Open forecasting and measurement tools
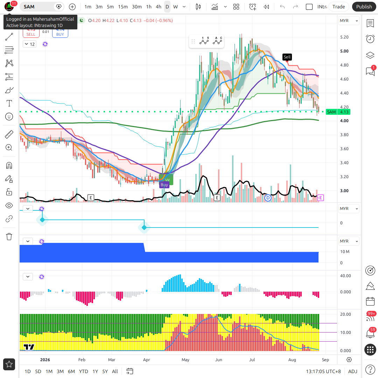This screenshot has height=378, width=378. click(x=9, y=77)
